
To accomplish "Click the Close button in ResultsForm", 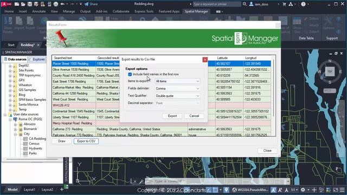I will click(x=267, y=151).
